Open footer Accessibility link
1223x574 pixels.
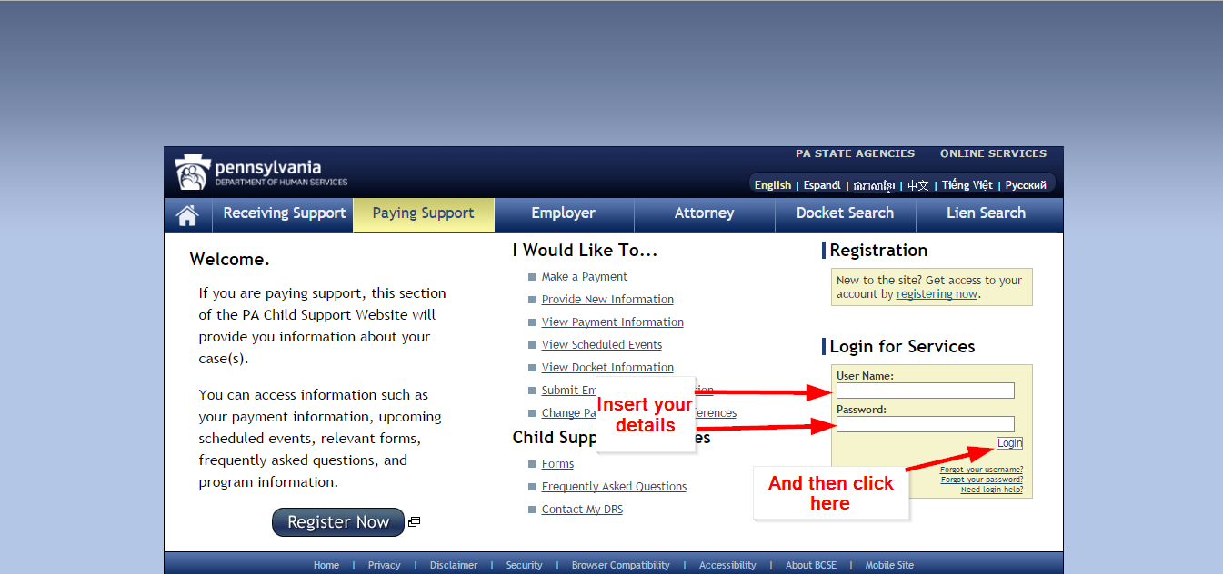[x=727, y=565]
